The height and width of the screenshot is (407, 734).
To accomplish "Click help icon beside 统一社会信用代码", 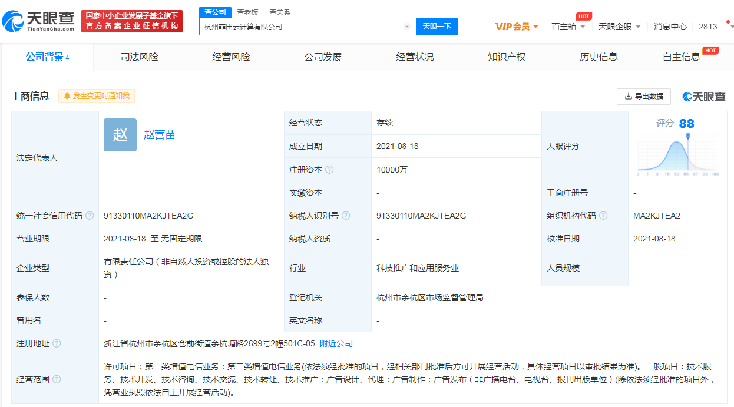I will (90, 216).
